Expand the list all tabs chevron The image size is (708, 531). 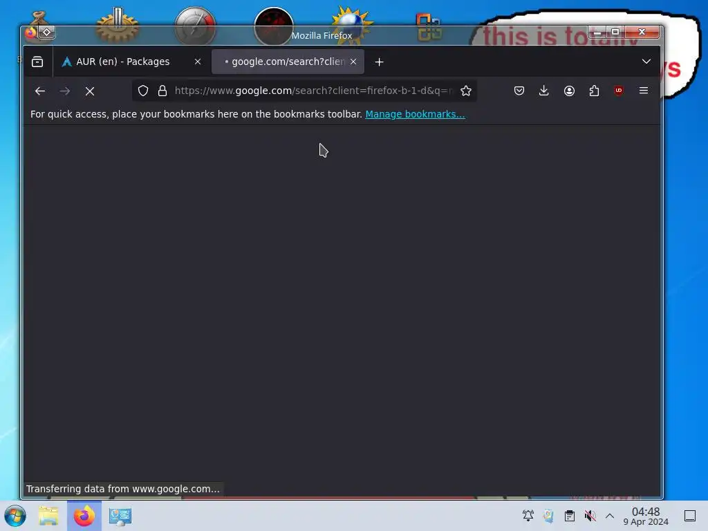[x=646, y=62]
